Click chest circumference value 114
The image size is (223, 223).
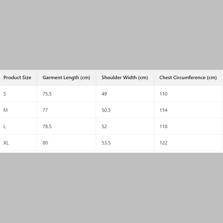point(164,110)
